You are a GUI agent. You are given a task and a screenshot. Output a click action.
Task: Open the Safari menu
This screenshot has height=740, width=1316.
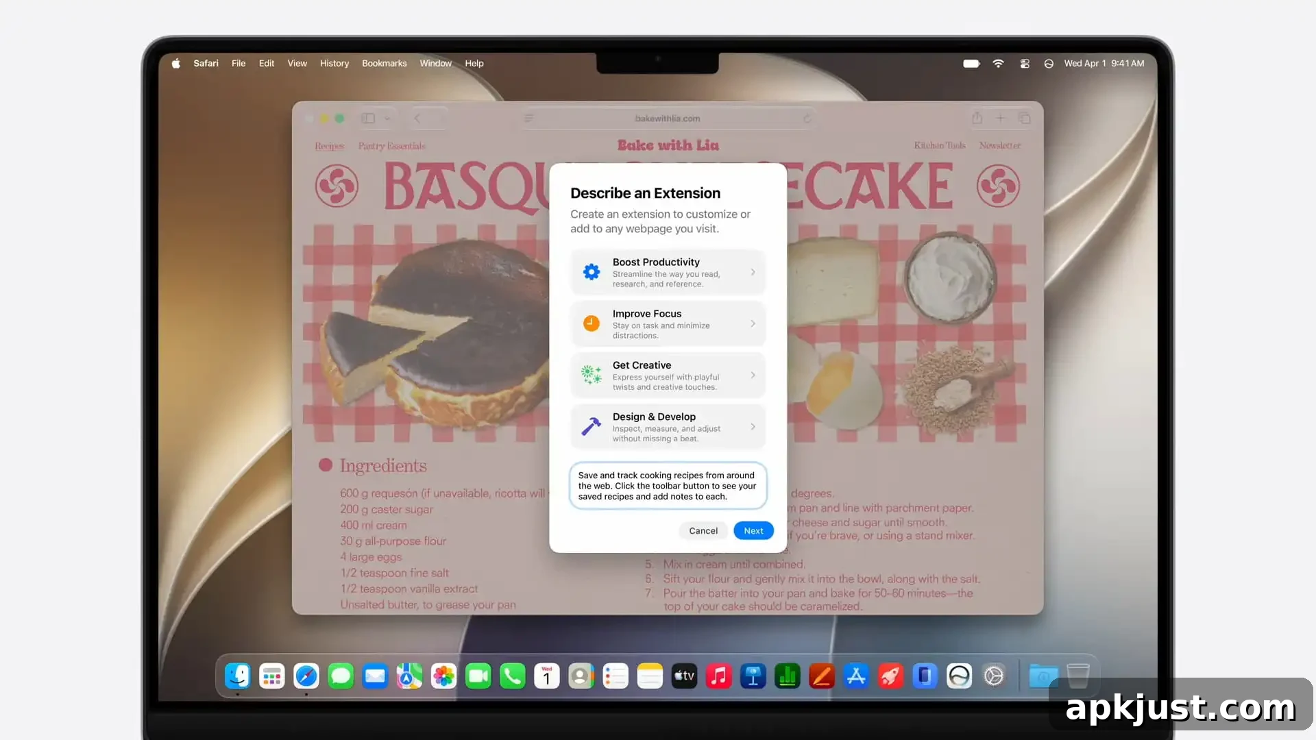[x=206, y=63]
